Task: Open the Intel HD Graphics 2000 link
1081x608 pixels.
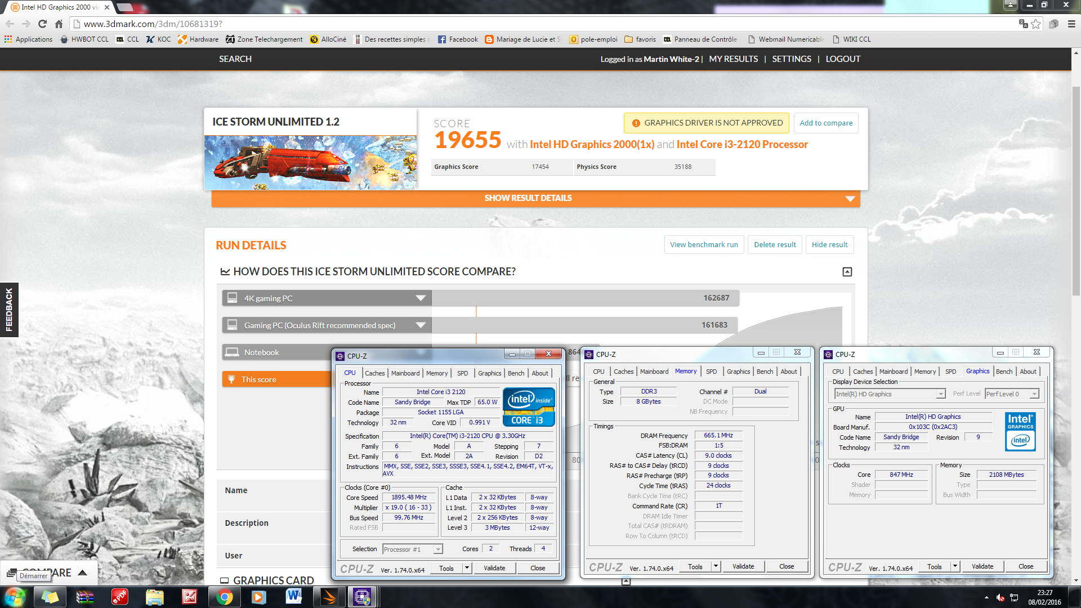Action: coord(592,145)
